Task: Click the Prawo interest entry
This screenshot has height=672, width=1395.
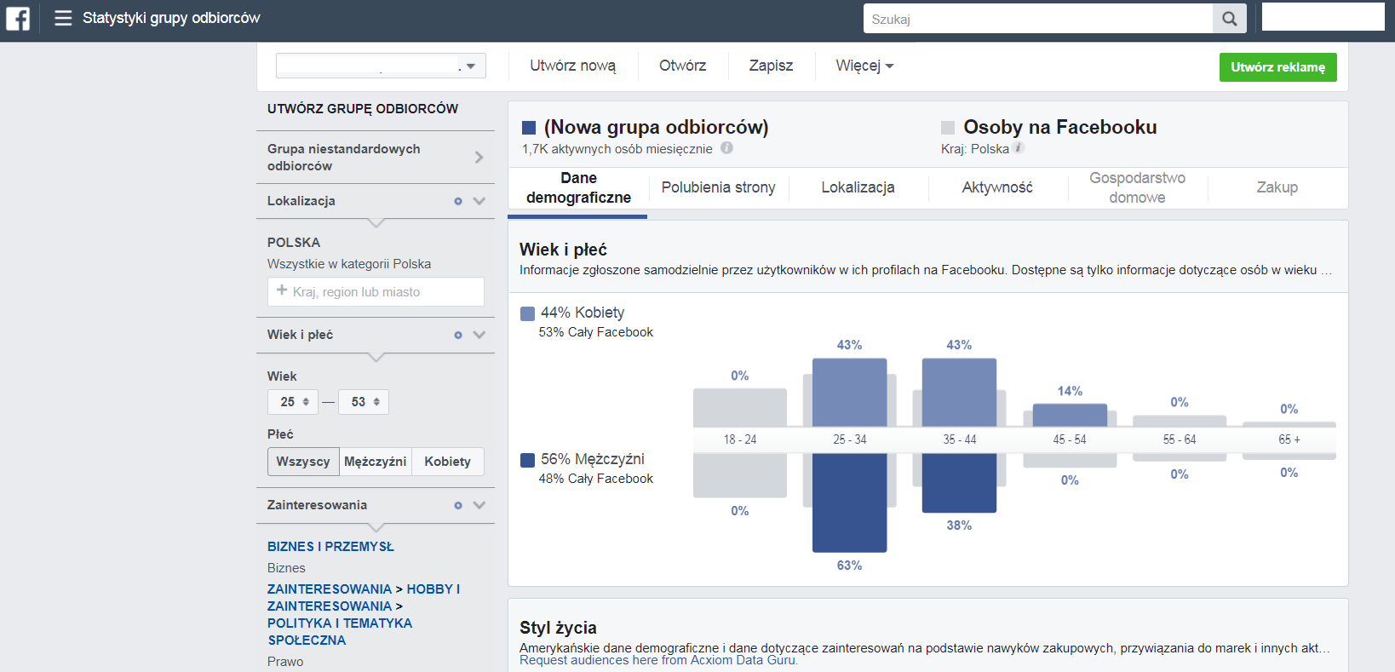Action: [x=285, y=662]
